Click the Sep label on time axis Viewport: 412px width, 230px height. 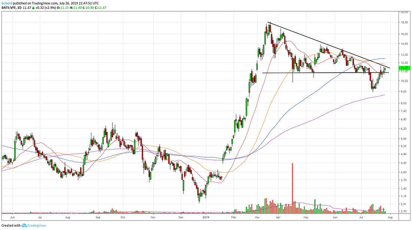(98, 217)
